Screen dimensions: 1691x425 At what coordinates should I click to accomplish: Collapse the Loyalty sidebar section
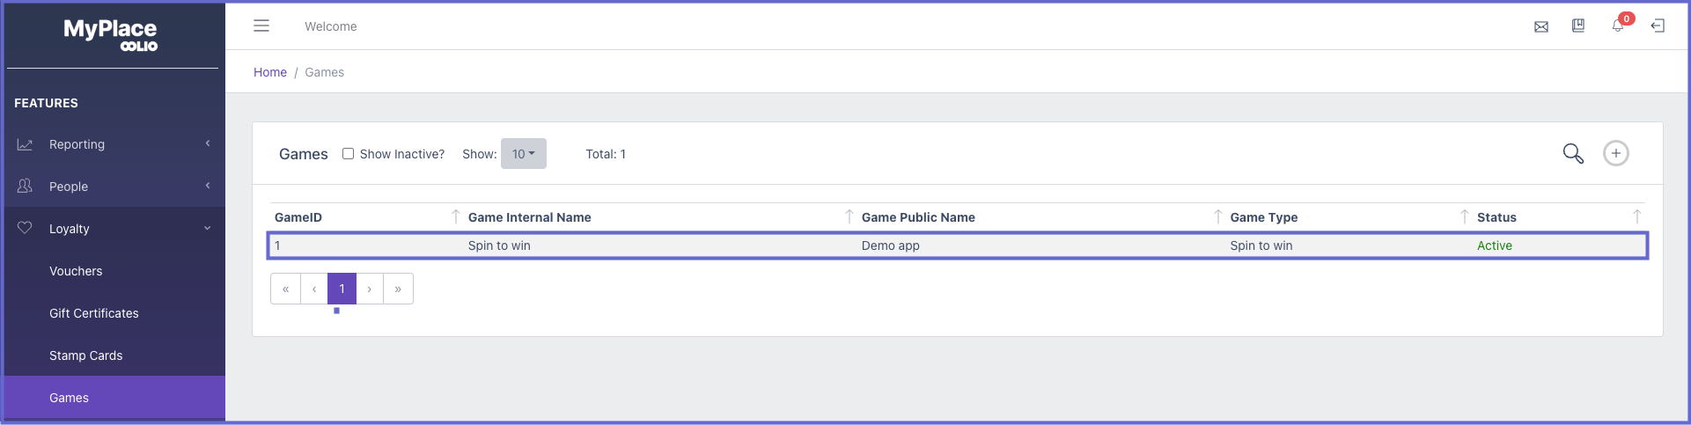point(113,229)
